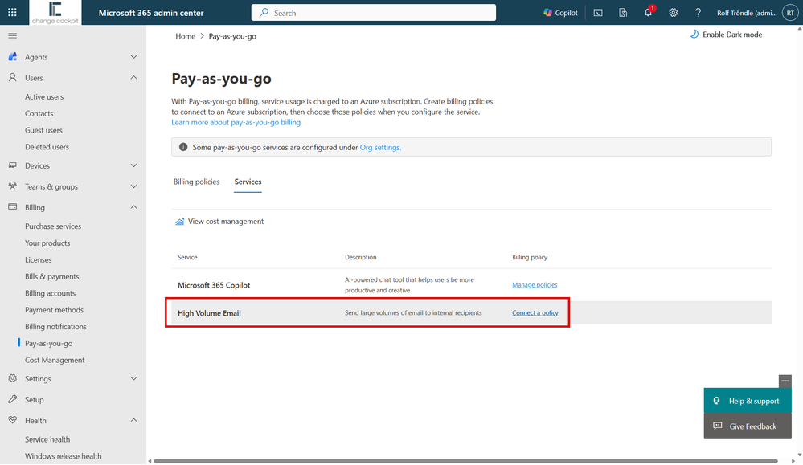Click Learn more about pay-as-you-go billing
Viewport: 803px width, 465px height.
pyautogui.click(x=236, y=122)
